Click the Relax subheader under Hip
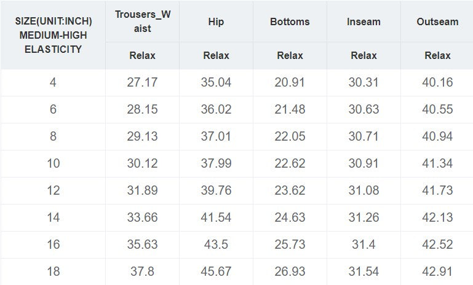This screenshot has width=473, height=285. pyautogui.click(x=216, y=55)
